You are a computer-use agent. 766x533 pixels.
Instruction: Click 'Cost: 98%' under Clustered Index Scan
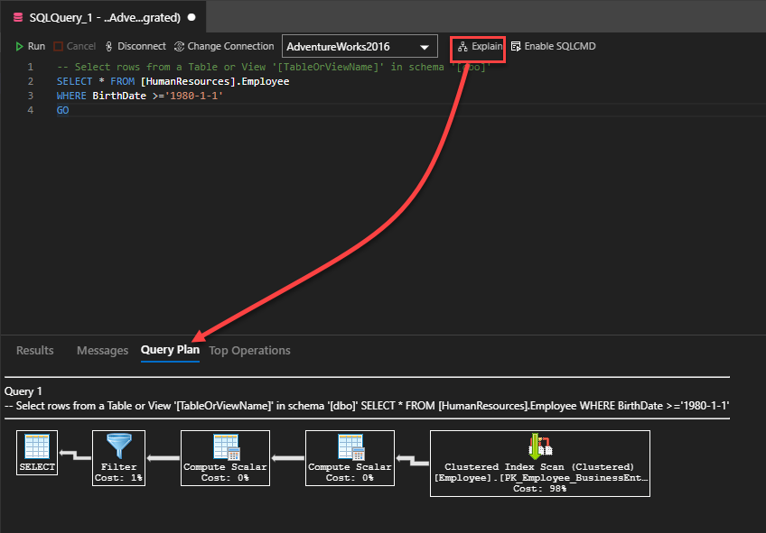pyautogui.click(x=540, y=488)
